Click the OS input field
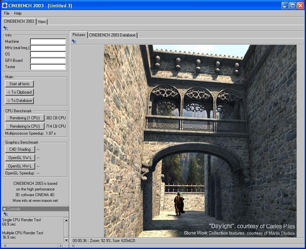The height and width of the screenshot is (249, 306). (48, 54)
